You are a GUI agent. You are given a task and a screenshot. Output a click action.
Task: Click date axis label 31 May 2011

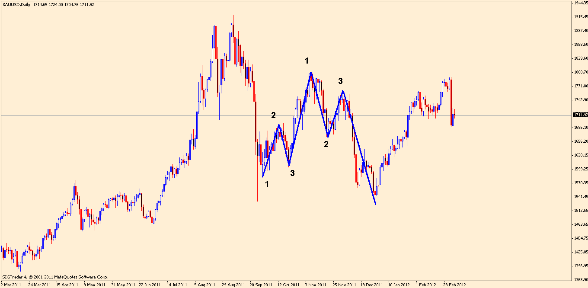coord(123,285)
